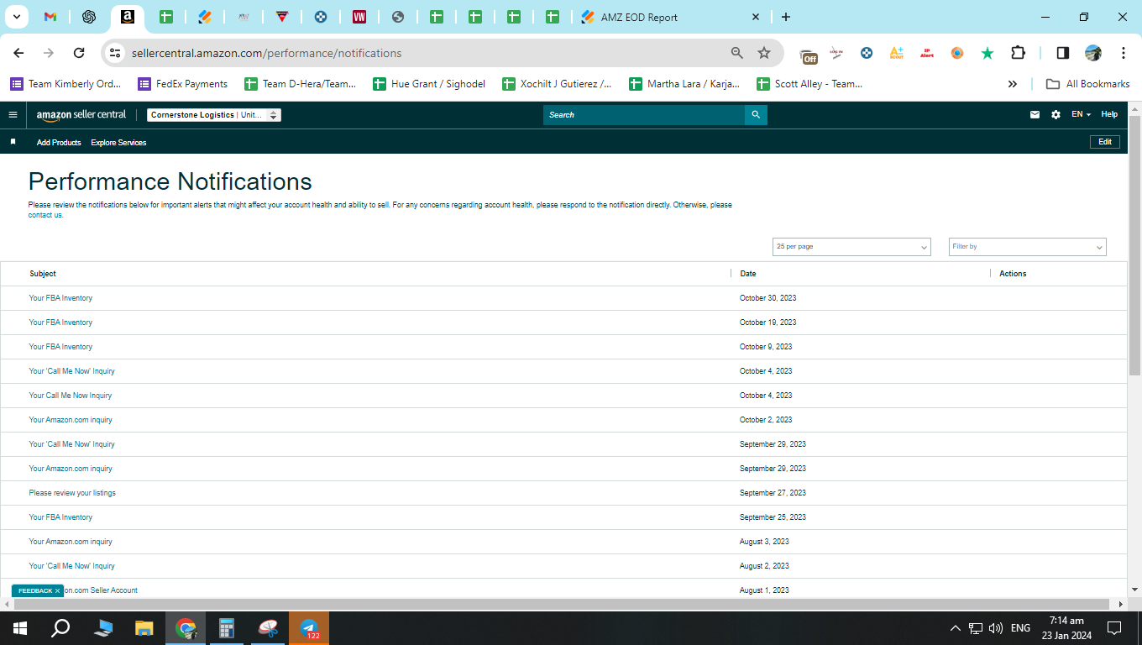Open the Windows notification center icon
The image size is (1142, 645).
[x=1114, y=628]
